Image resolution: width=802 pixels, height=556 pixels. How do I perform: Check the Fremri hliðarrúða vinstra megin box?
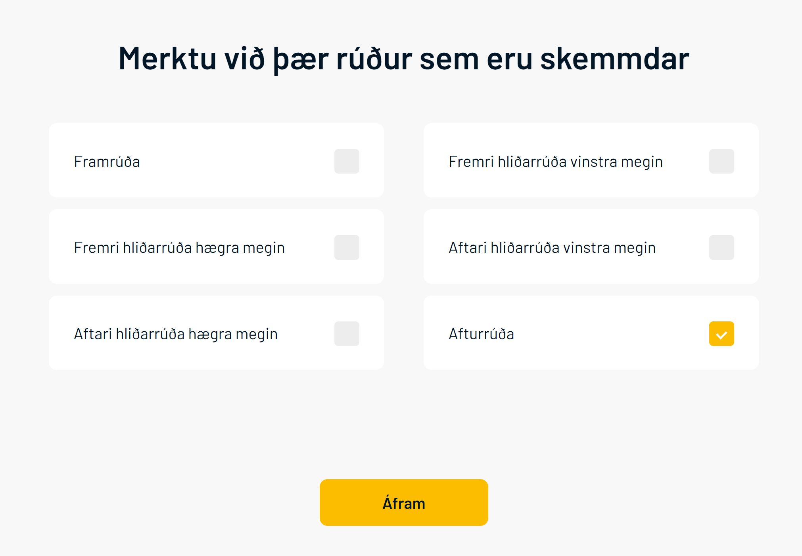[x=721, y=161]
